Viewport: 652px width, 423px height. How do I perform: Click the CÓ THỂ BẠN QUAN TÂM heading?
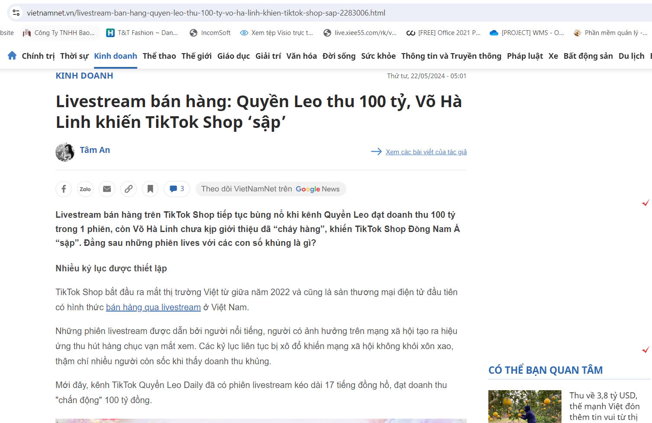pyautogui.click(x=545, y=370)
